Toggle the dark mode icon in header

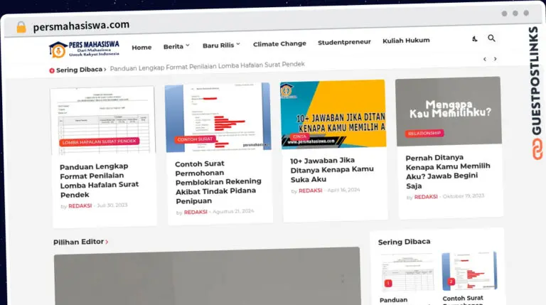point(475,38)
